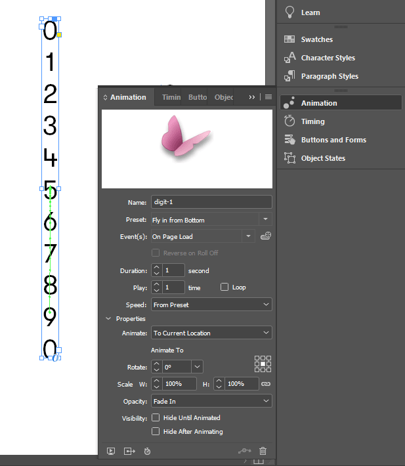
Task: Switch to the Buttons tab in the panel group
Action: click(197, 97)
